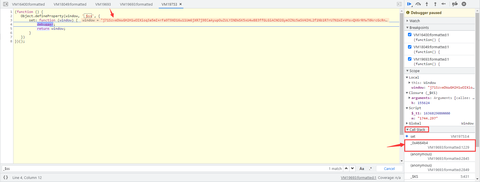
Task: Step into next function call
Action: click(427, 4)
